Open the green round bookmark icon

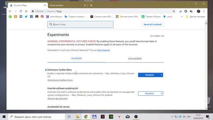(10, 17)
